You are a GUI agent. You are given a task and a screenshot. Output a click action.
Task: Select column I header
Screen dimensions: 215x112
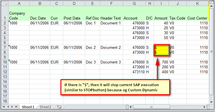(x=161, y=3)
